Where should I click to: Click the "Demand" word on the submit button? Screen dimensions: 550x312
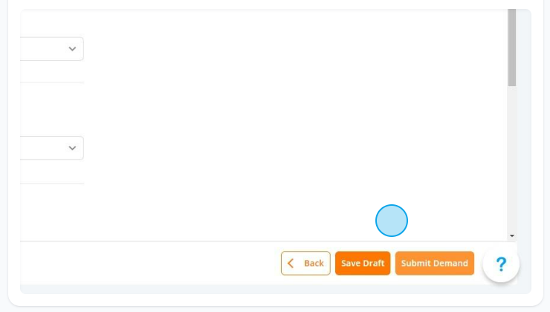point(449,263)
